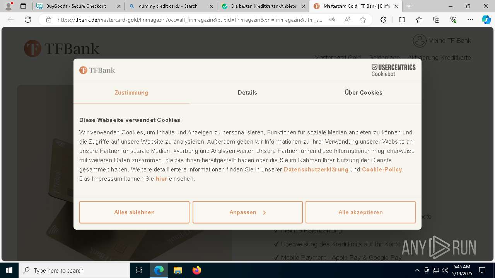The width and height of the screenshot is (495, 278).
Task: Open collections icon
Action: point(436,20)
